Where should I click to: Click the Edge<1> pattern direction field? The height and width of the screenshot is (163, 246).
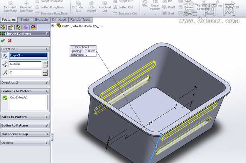(28, 55)
